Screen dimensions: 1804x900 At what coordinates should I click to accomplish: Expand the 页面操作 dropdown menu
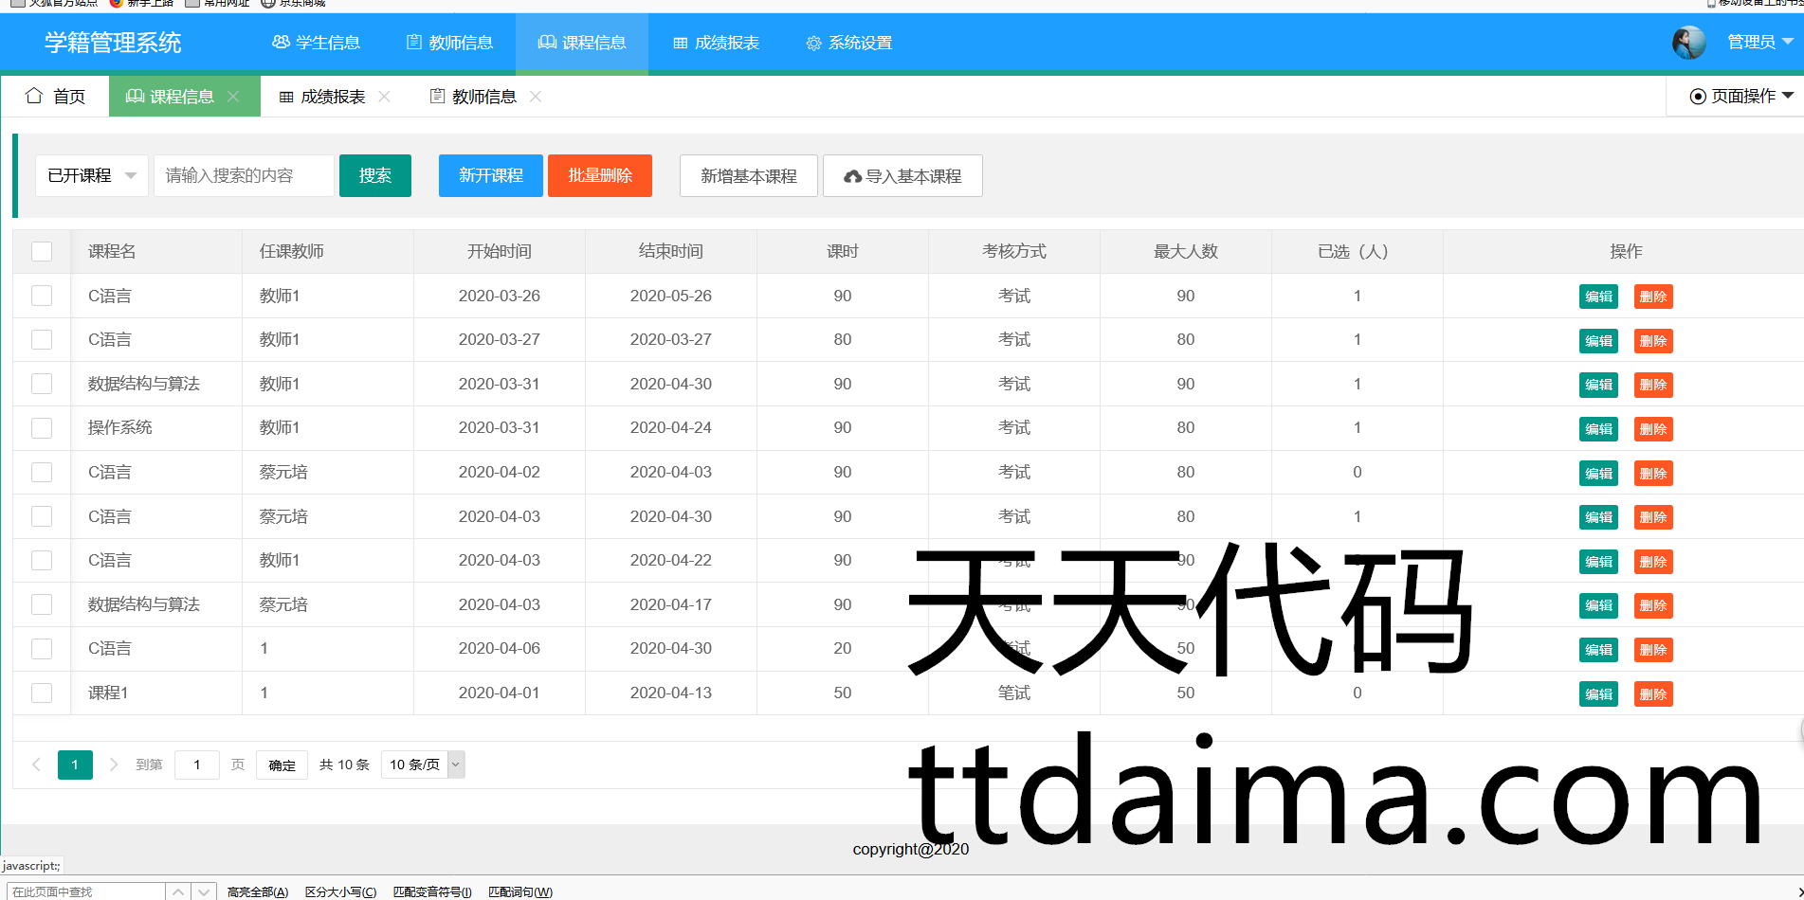point(1741,96)
